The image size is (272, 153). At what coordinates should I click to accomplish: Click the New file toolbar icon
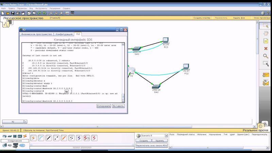click(3, 13)
